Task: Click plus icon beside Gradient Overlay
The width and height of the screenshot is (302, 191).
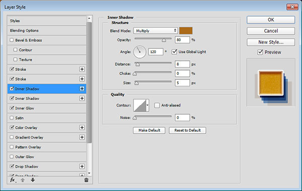Action: 82,137
